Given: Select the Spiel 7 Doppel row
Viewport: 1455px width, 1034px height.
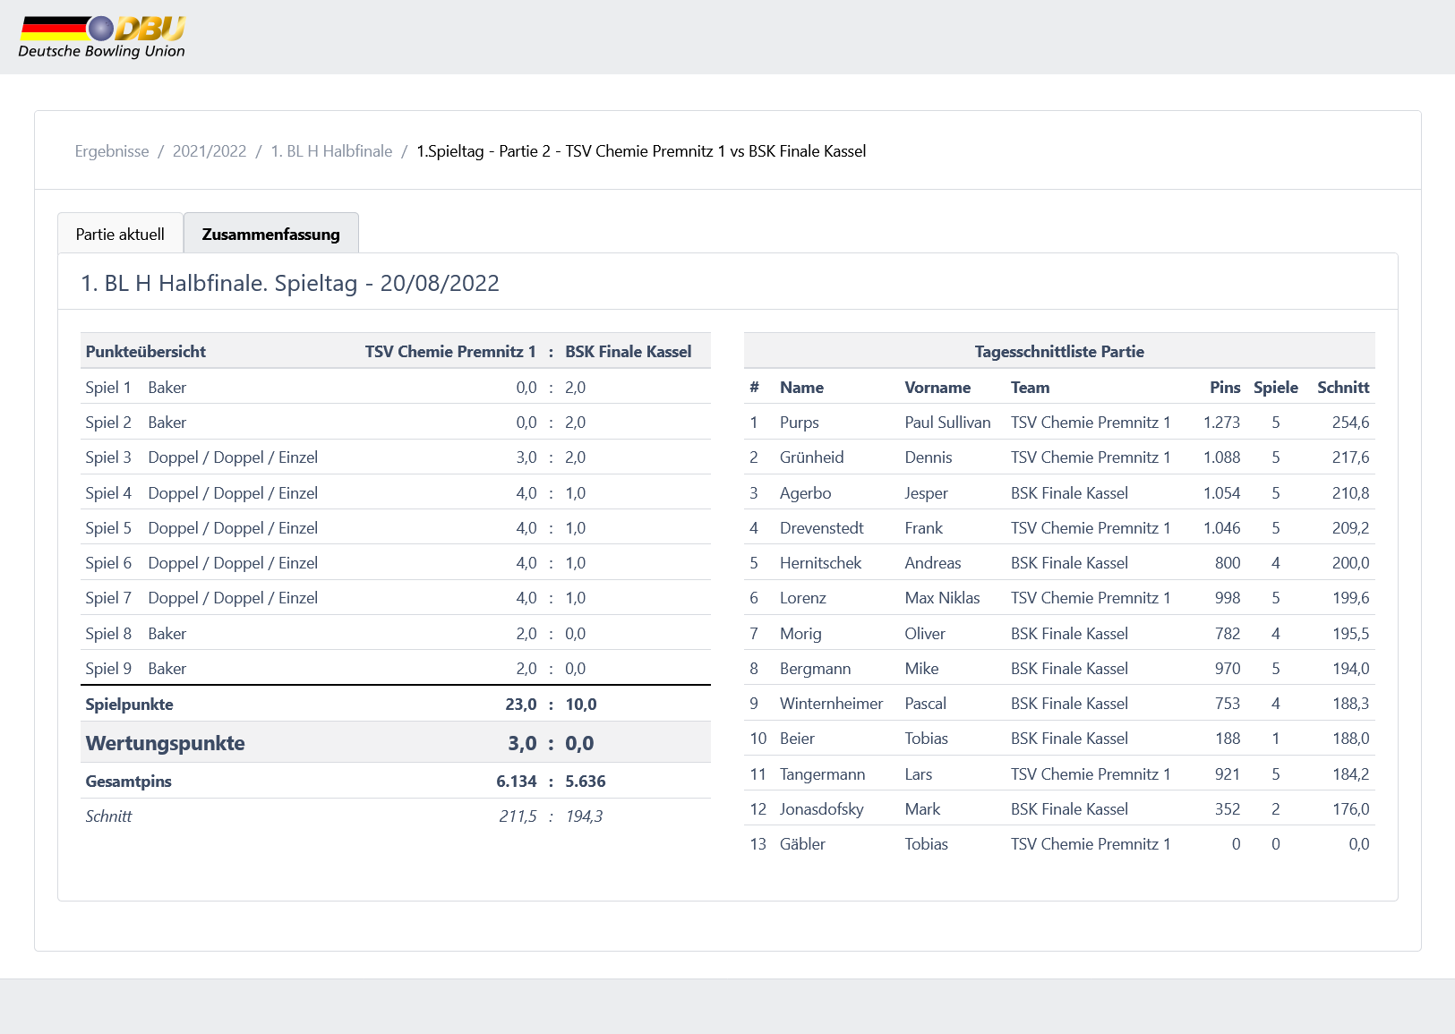Looking at the screenshot, I should coord(396,597).
